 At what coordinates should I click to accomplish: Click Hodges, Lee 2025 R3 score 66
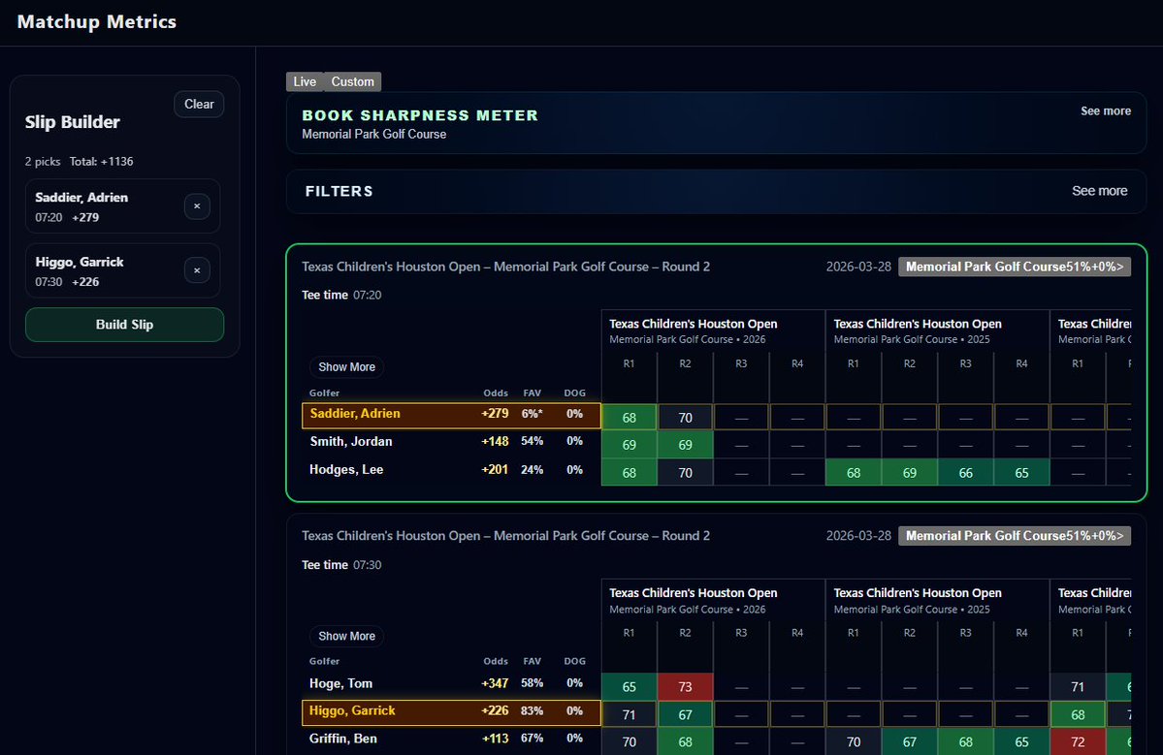coord(966,473)
